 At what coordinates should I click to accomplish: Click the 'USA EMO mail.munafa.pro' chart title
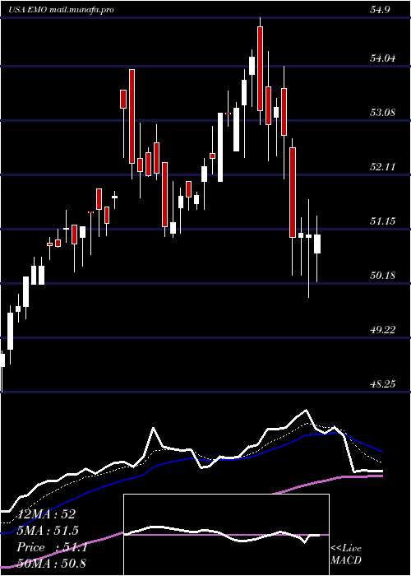click(x=61, y=10)
